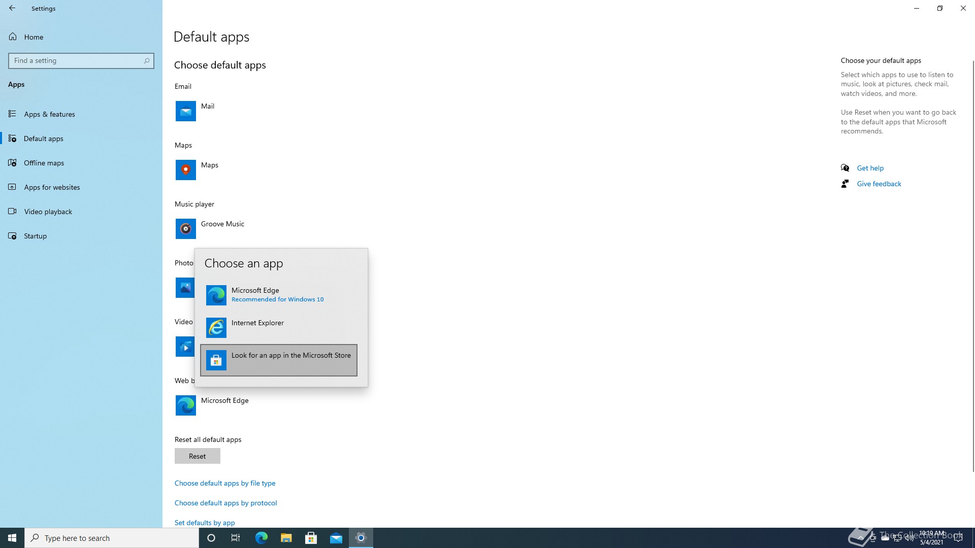Open Video playback settings
Viewport: 975px width, 548px height.
pyautogui.click(x=81, y=211)
